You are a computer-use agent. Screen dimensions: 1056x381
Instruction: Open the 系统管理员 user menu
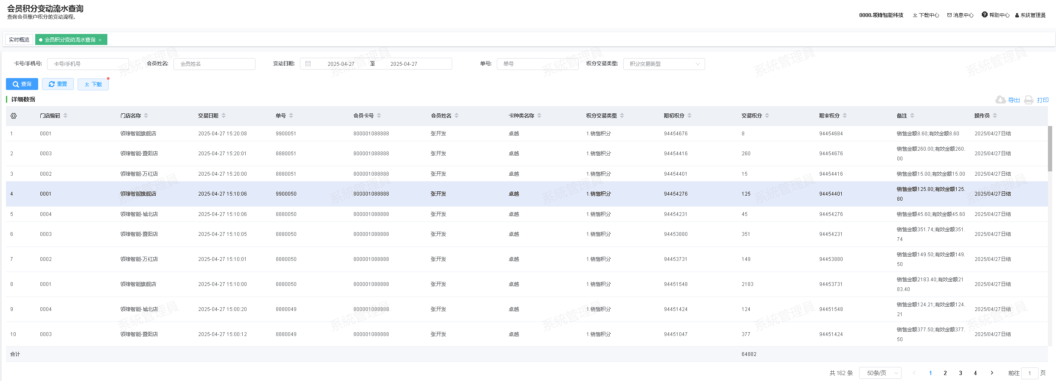coord(1030,15)
